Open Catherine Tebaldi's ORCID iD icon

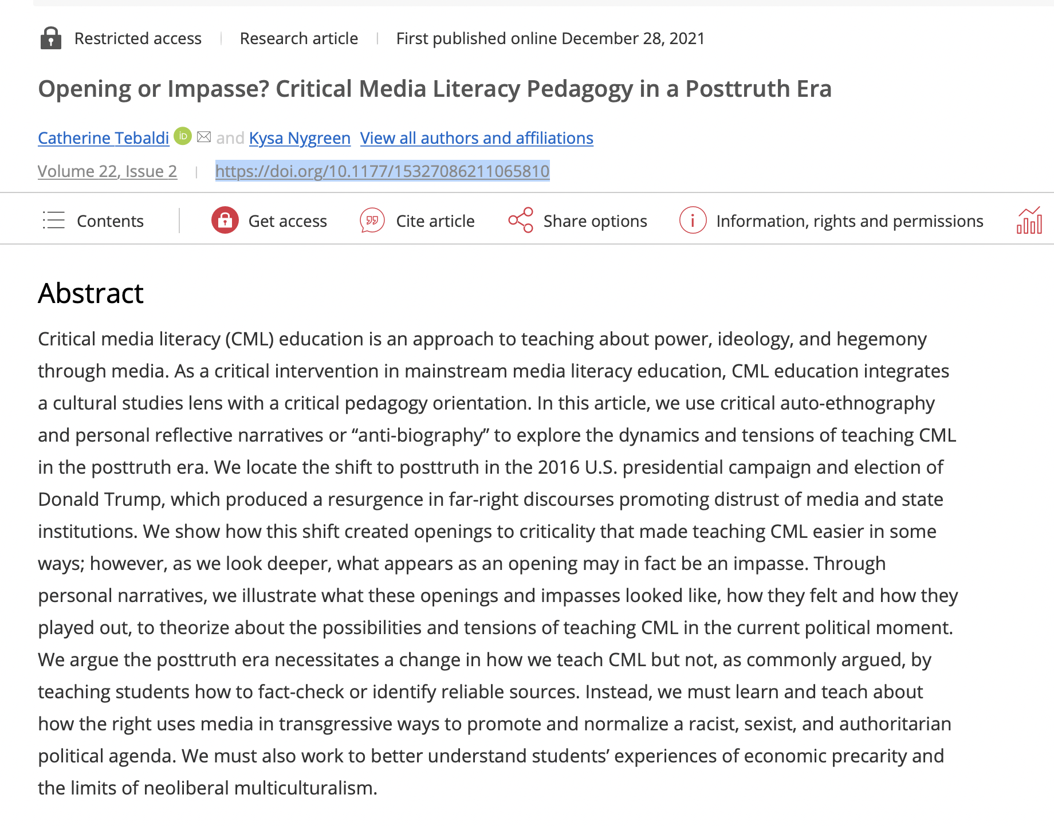point(183,136)
